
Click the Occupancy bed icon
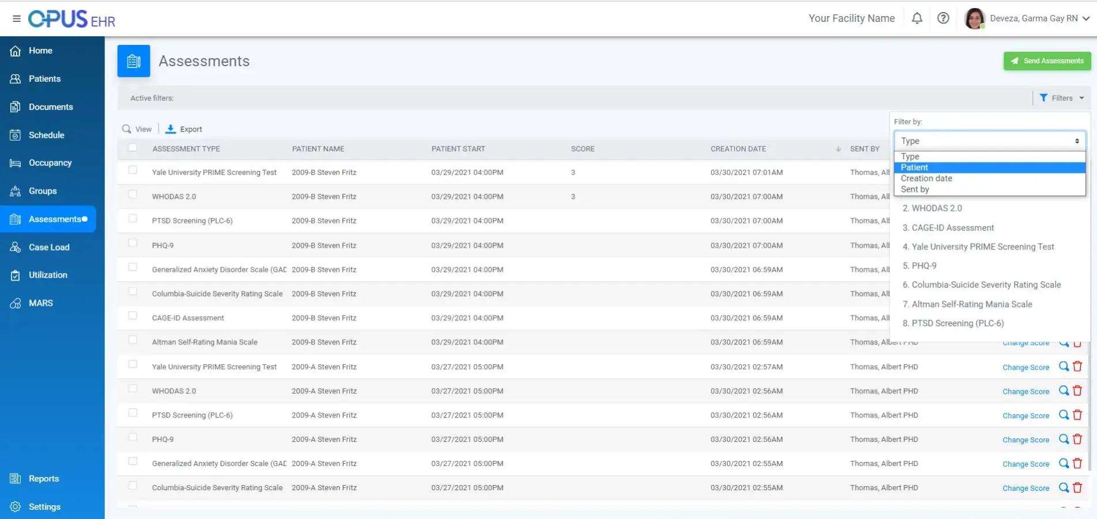pyautogui.click(x=16, y=163)
